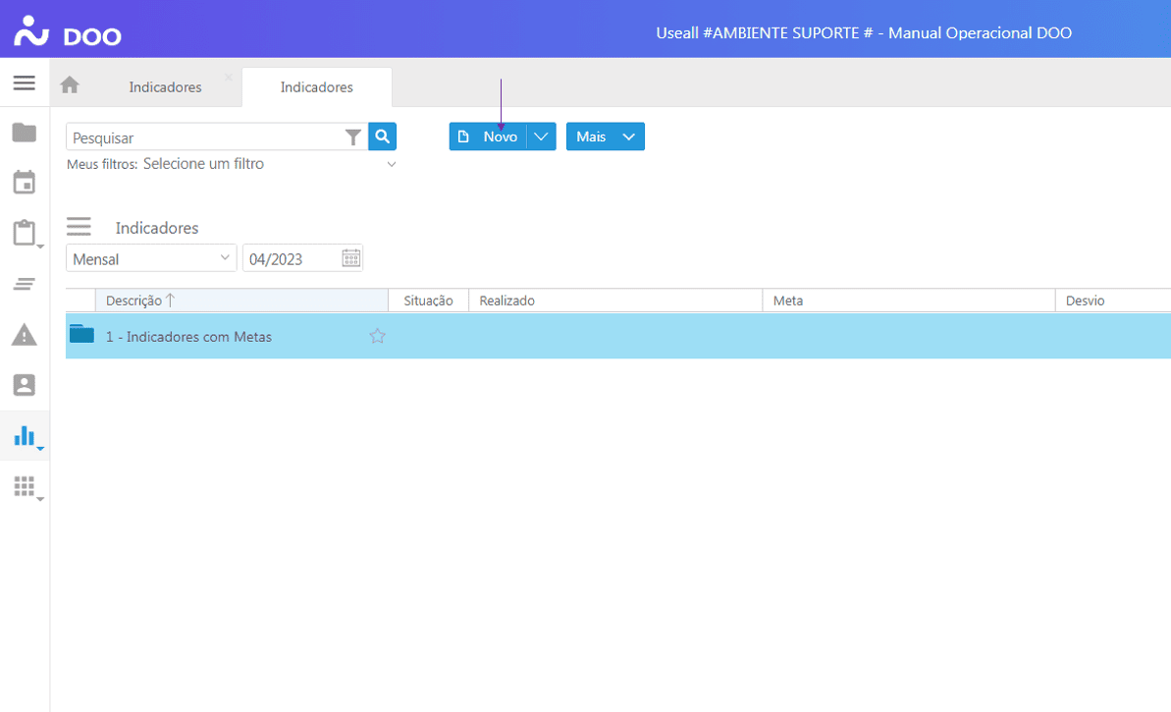Switch to the first Indicadores tab
Image resolution: width=1171 pixels, height=712 pixels.
pos(165,87)
